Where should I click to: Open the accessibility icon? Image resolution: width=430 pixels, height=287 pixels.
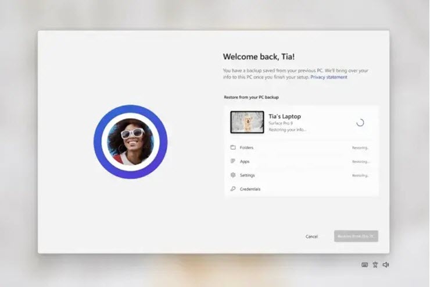(375, 264)
